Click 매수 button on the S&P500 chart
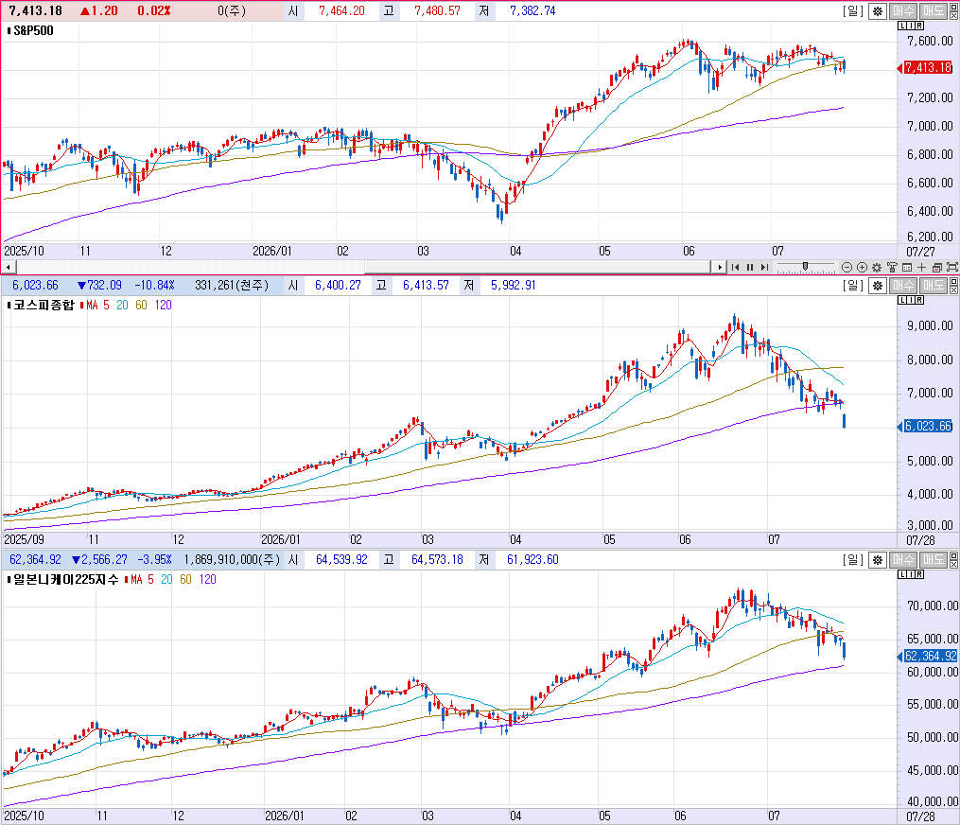The width and height of the screenshot is (960, 825). coord(902,11)
